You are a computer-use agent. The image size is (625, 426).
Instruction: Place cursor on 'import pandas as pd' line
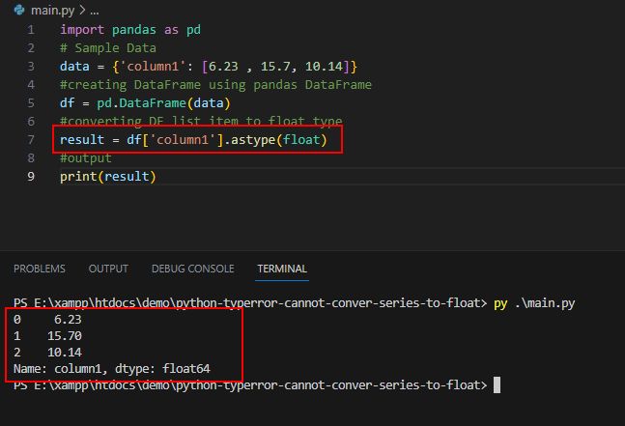click(x=130, y=30)
